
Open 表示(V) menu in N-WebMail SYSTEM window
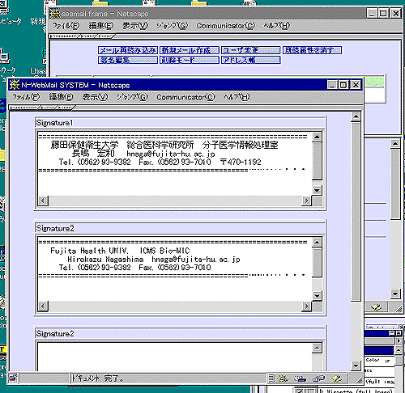(x=95, y=97)
